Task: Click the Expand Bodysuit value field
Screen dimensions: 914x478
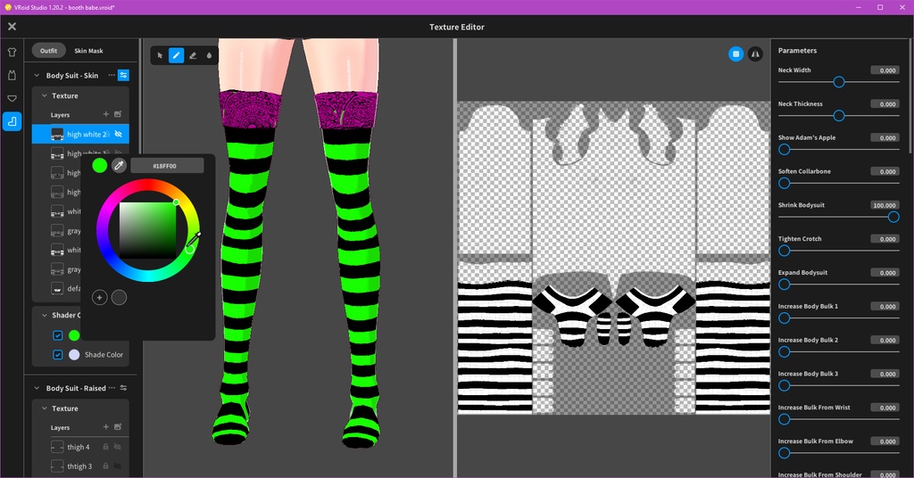Action: pos(885,273)
